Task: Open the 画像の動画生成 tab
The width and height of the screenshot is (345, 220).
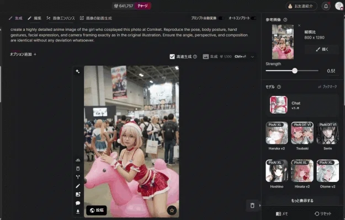Action: tap(95, 18)
